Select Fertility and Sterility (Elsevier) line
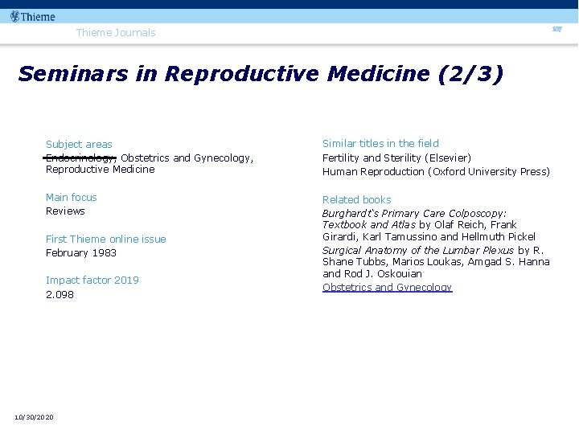Image resolution: width=579 pixels, height=434 pixels. click(397, 158)
